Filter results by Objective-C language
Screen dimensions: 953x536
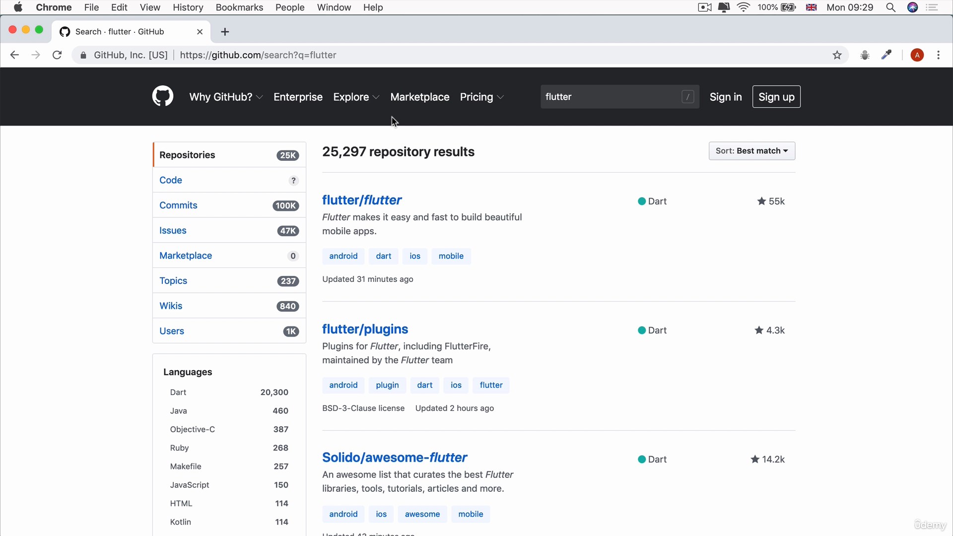click(x=229, y=429)
